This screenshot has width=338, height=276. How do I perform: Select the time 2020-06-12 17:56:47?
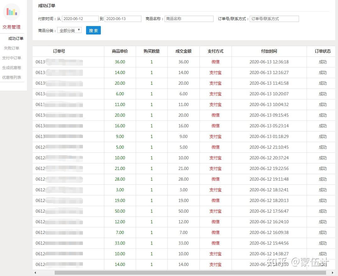269,211
